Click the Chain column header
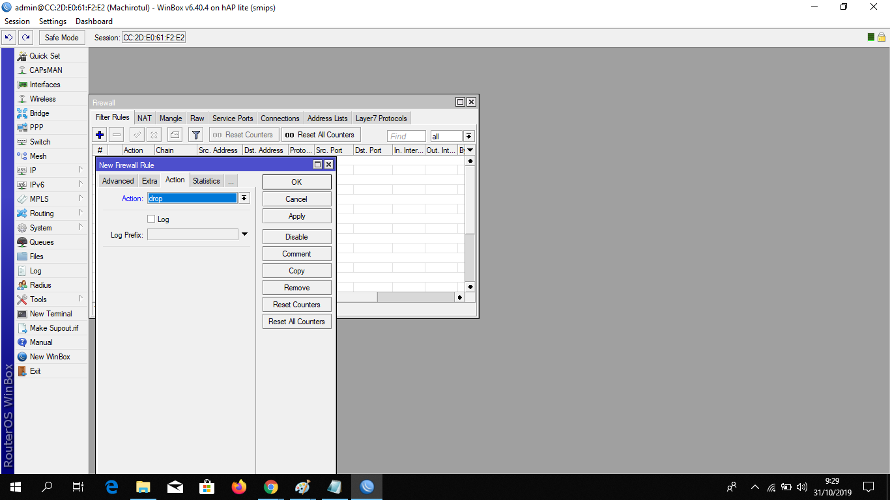 [x=175, y=150]
